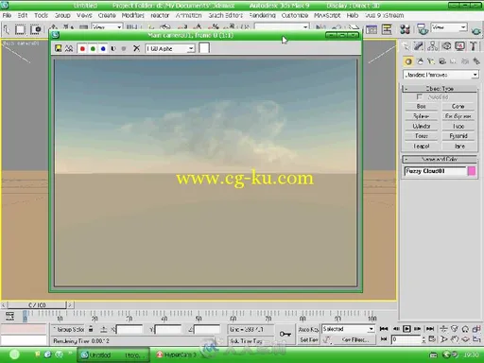Play the animation

406,329
